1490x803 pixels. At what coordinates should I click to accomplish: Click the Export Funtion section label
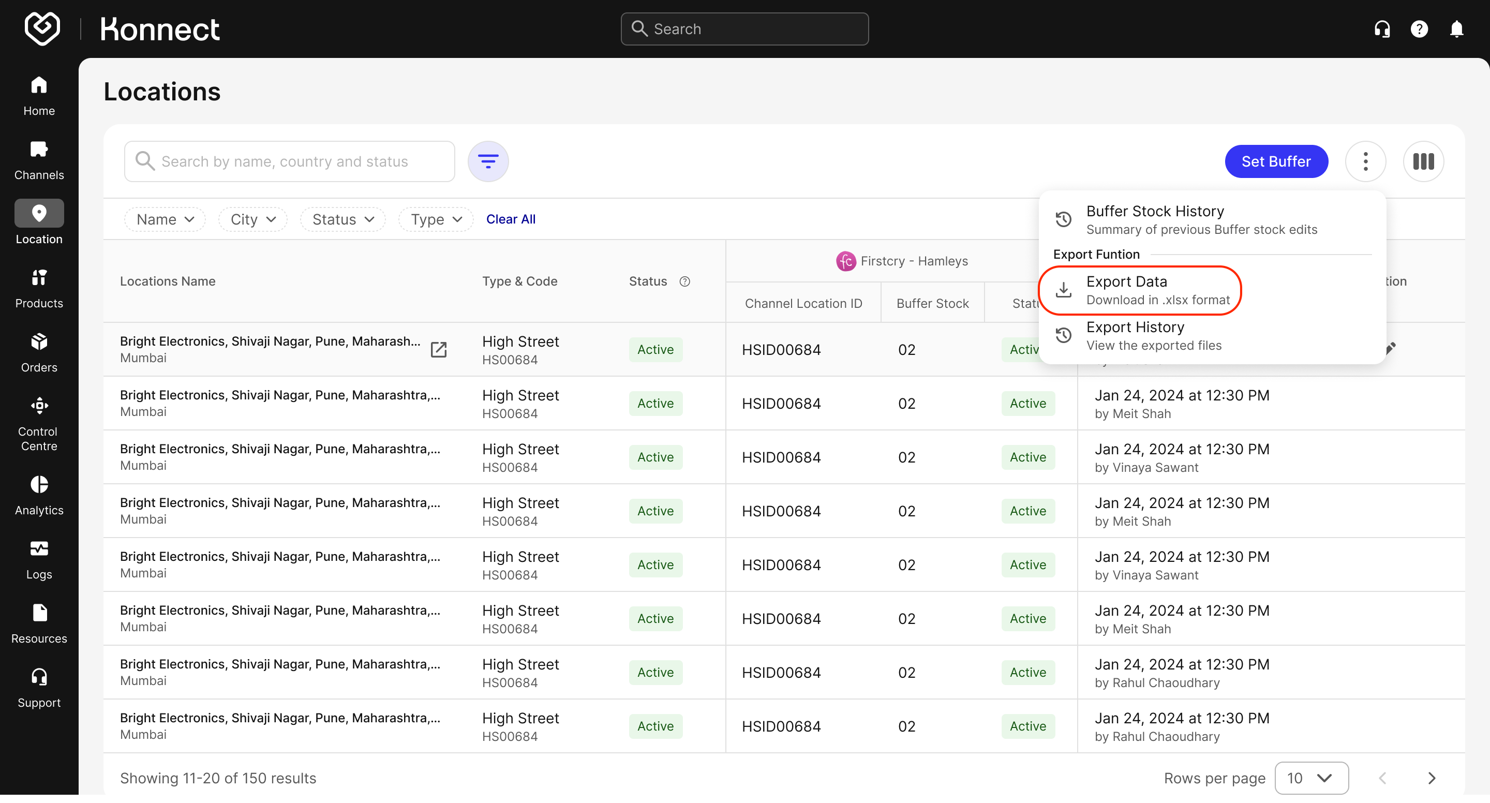point(1096,255)
